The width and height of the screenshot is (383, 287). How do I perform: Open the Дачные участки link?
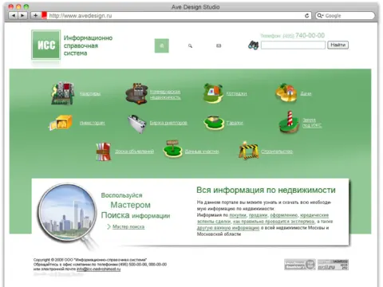click(x=202, y=151)
